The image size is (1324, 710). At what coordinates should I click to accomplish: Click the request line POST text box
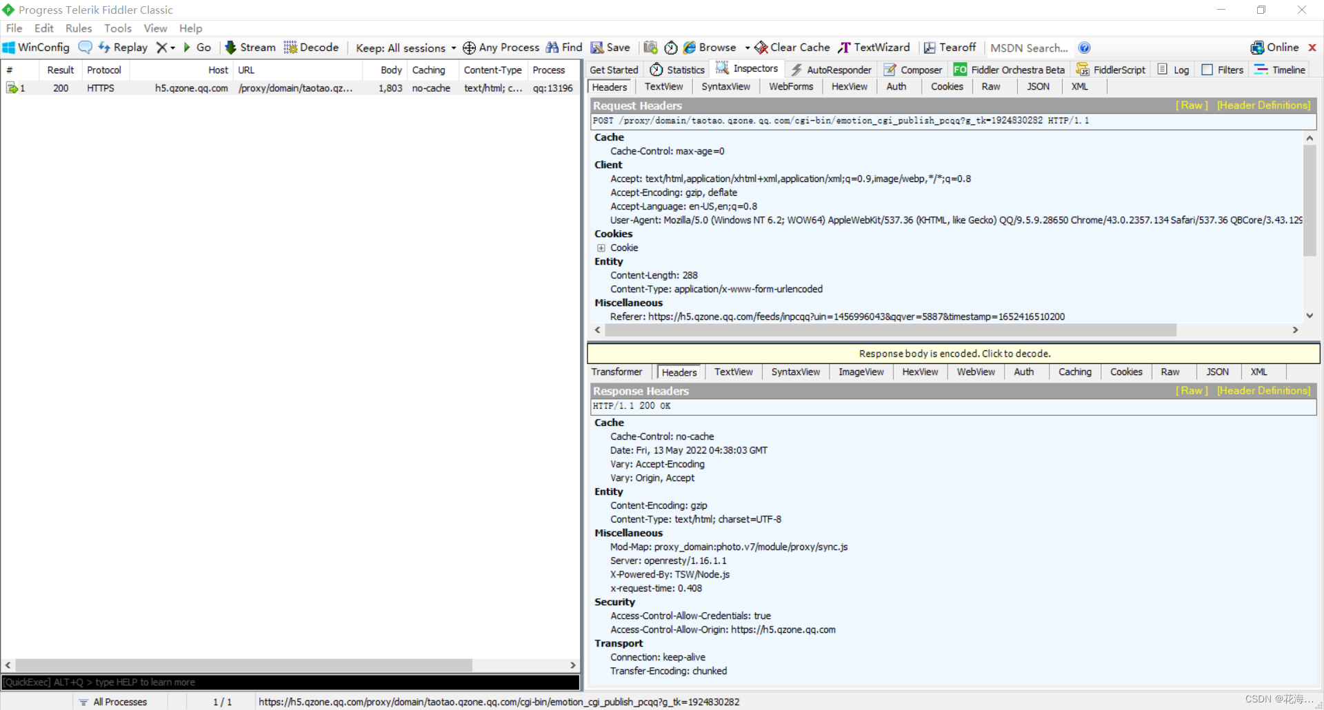(954, 121)
